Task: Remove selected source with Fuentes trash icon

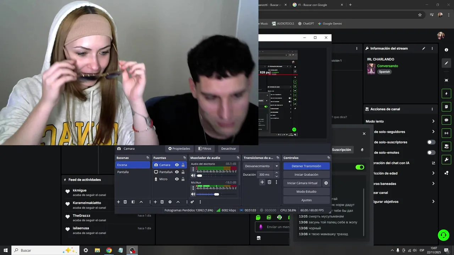Action: [x=162, y=202]
